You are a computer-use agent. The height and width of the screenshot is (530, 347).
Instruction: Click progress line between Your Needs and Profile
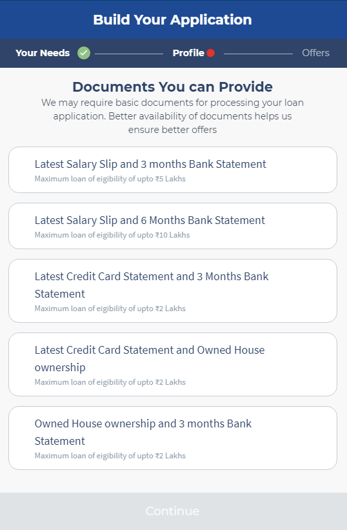tap(129, 54)
